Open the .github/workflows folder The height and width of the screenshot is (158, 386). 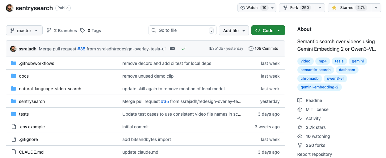tap(36, 63)
